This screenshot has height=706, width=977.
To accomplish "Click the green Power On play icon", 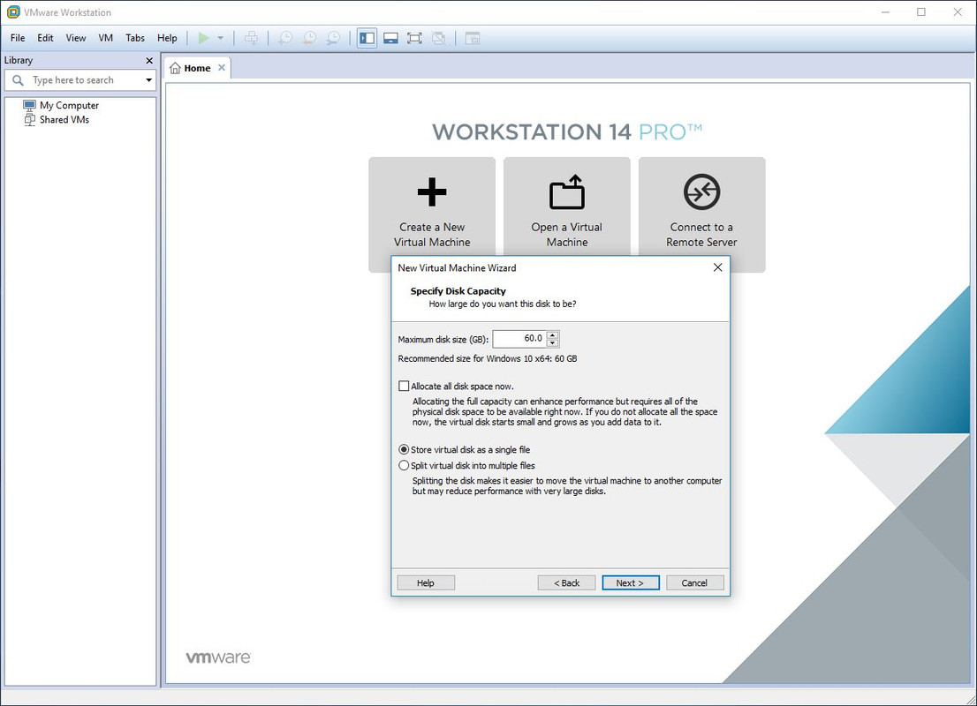I will tap(203, 38).
